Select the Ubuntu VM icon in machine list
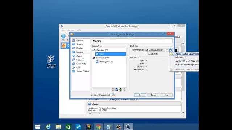This screenshot has width=232, height=130. 64,46
